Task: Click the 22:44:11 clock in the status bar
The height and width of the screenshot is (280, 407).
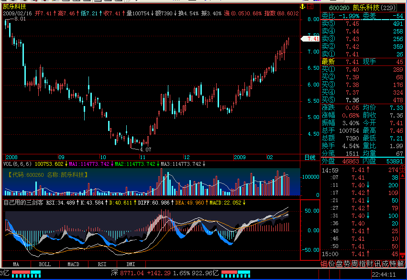Action: [384, 275]
